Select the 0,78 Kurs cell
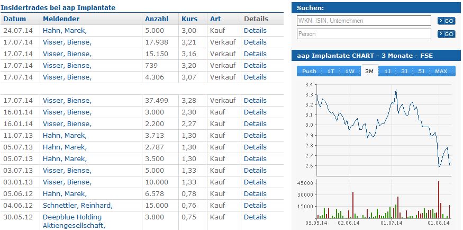This screenshot has width=463, height=230. click(x=189, y=194)
